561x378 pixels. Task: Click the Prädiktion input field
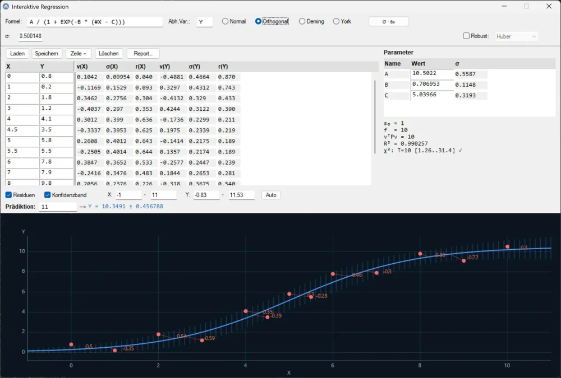[58, 207]
